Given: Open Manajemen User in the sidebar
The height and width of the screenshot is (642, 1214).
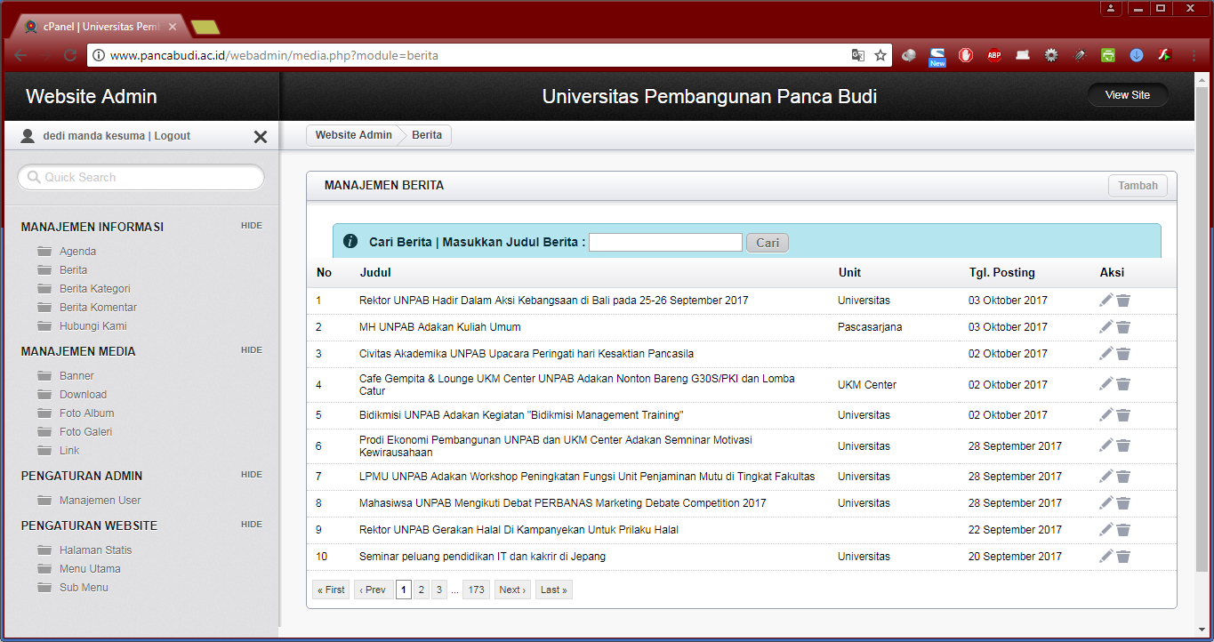Looking at the screenshot, I should click(100, 501).
